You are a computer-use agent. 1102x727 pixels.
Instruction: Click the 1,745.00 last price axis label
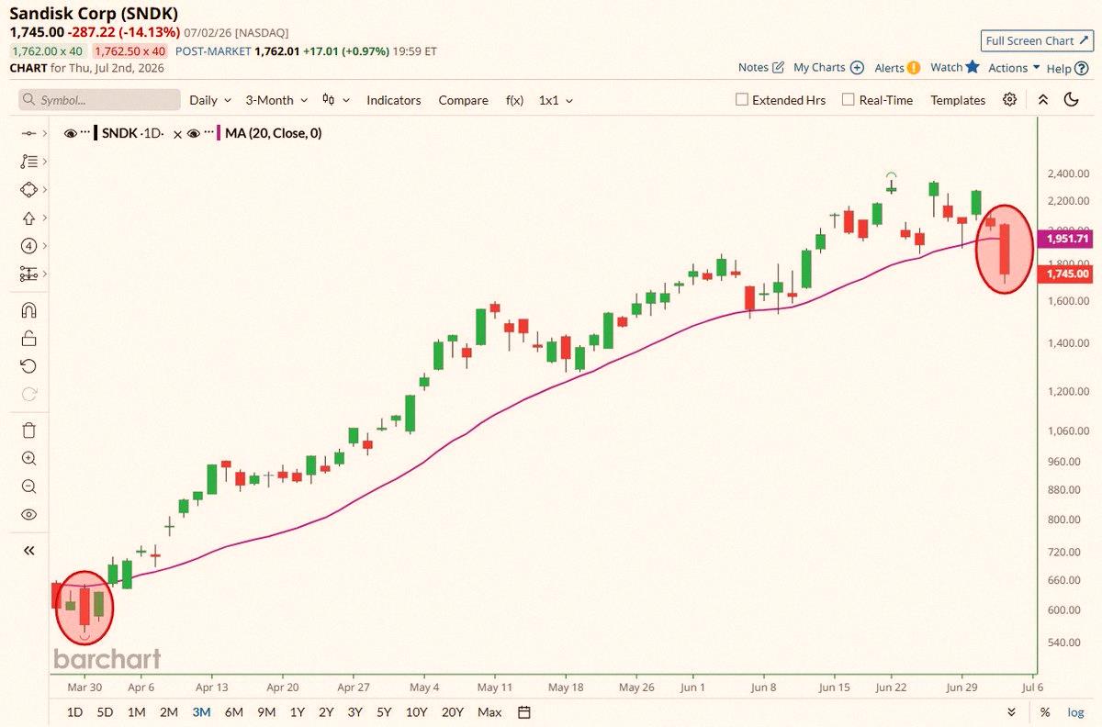[1063, 274]
